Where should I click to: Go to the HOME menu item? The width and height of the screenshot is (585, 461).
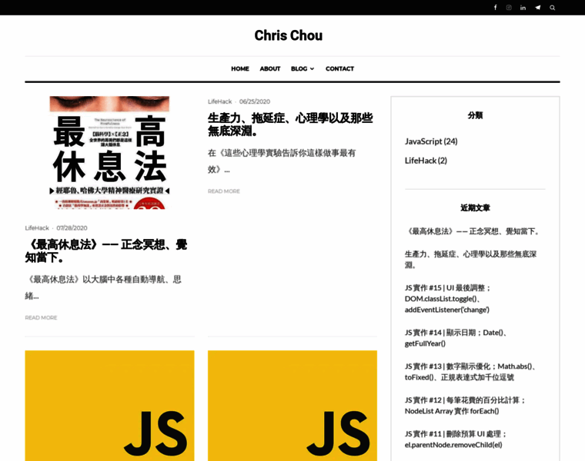pos(240,68)
